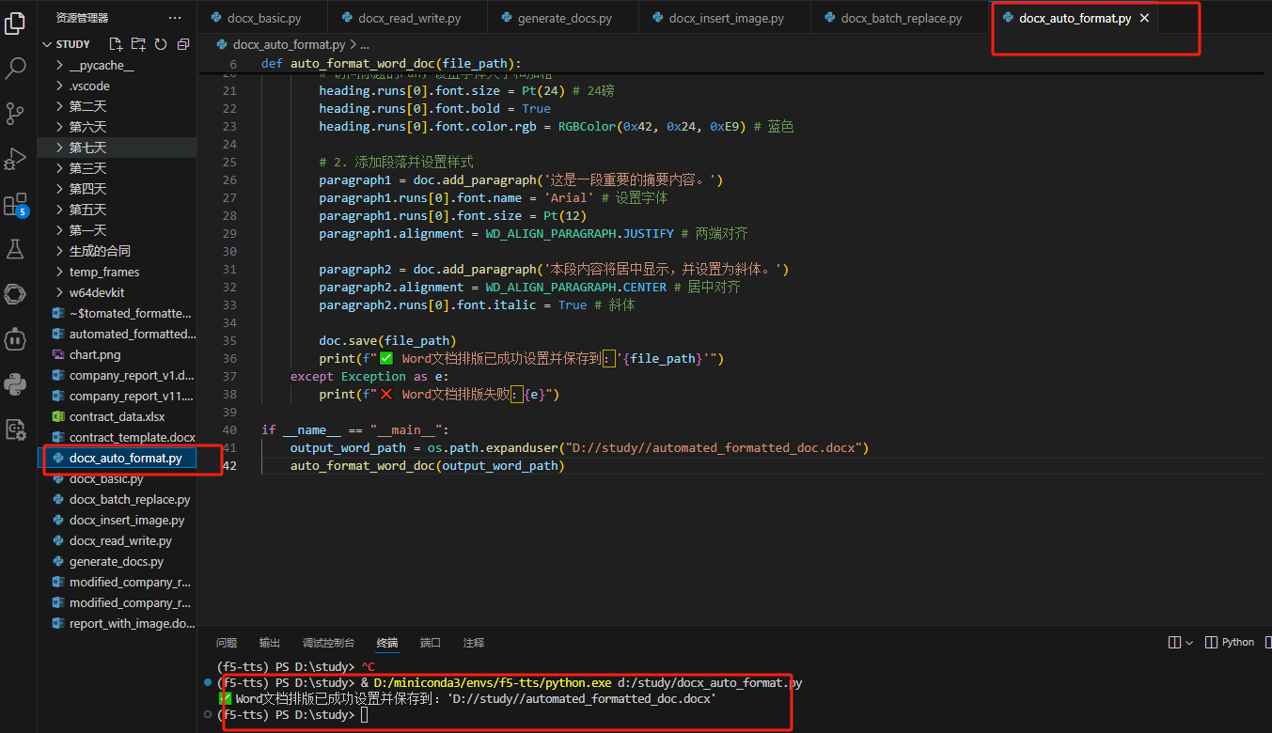Viewport: 1272px width, 733px height.
Task: Open company_report_v1 document in explorer
Action: coord(118,375)
